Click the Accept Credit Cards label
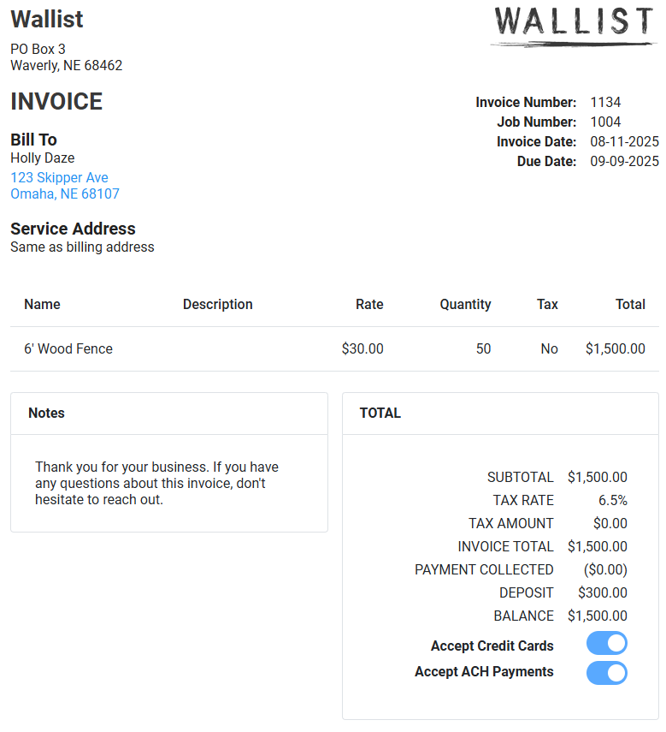 [492, 646]
